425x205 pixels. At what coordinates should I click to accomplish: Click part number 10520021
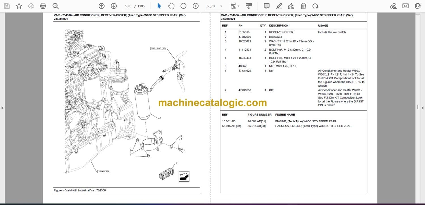[x=245, y=41]
